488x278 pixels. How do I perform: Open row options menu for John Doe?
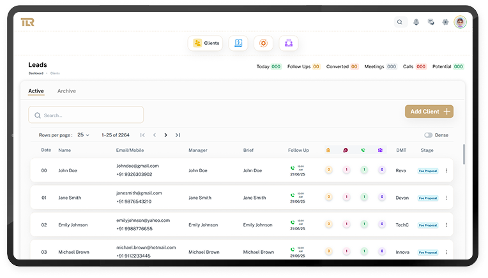click(x=446, y=170)
